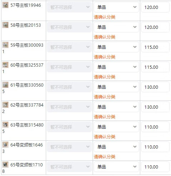This screenshot has width=171, height=176.
Task: Open thumbnail image of 63号主板3154805
Action: tap(5, 125)
